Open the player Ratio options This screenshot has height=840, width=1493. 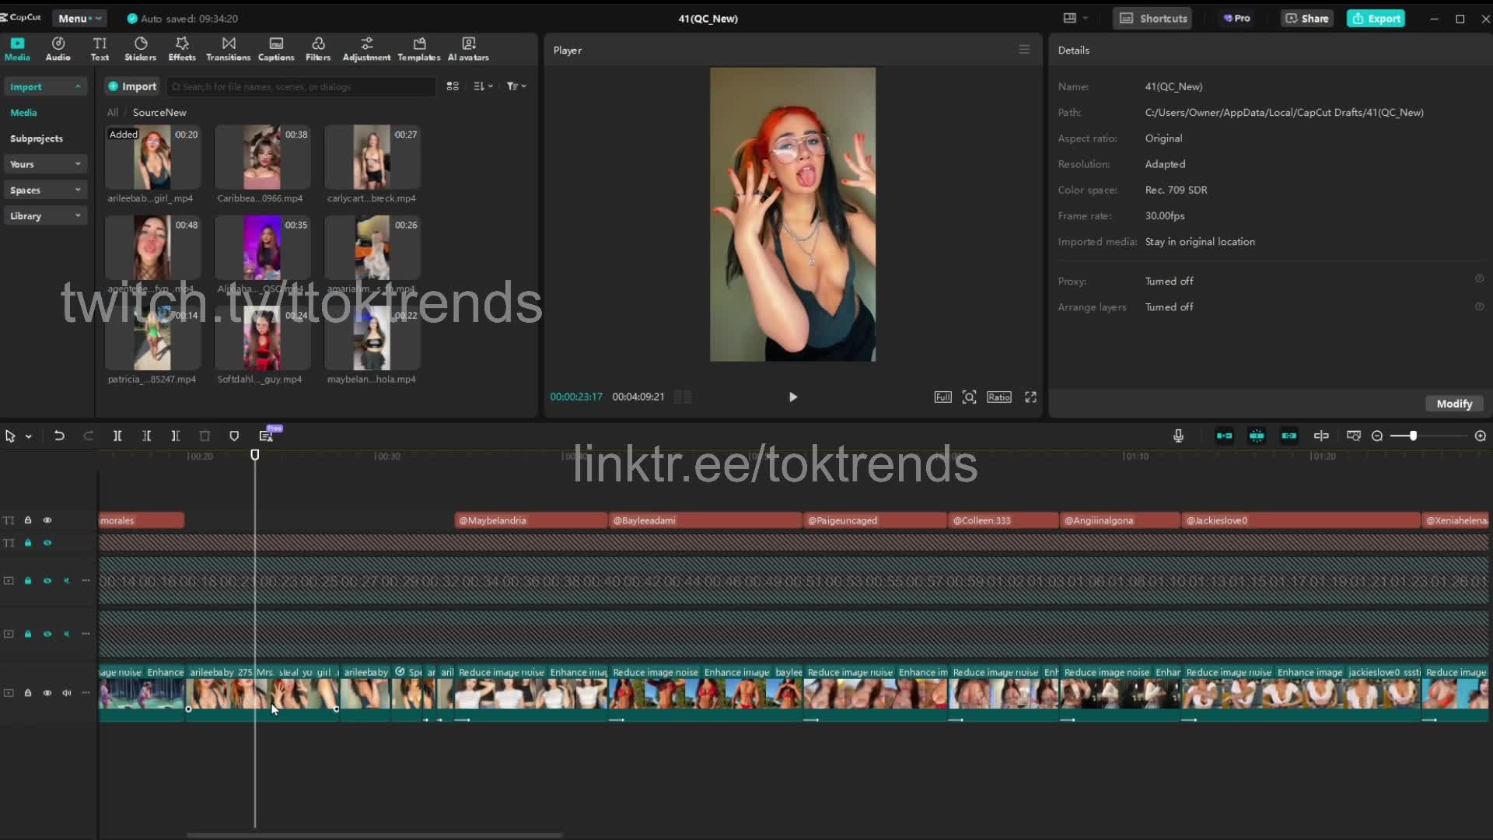[999, 397]
